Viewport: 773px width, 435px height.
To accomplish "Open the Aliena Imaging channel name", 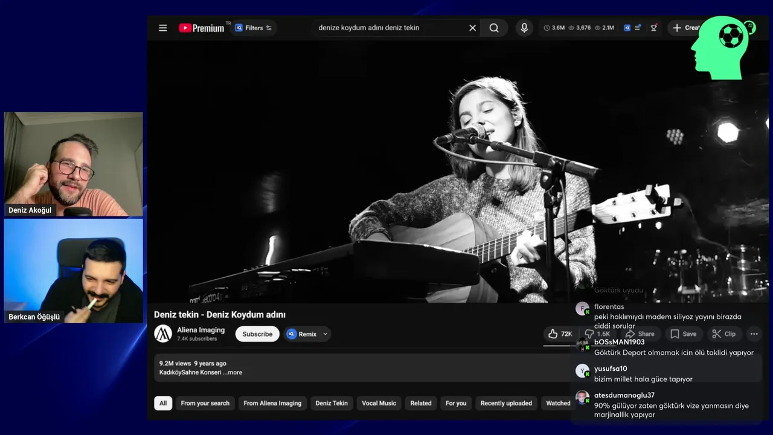I will point(200,330).
